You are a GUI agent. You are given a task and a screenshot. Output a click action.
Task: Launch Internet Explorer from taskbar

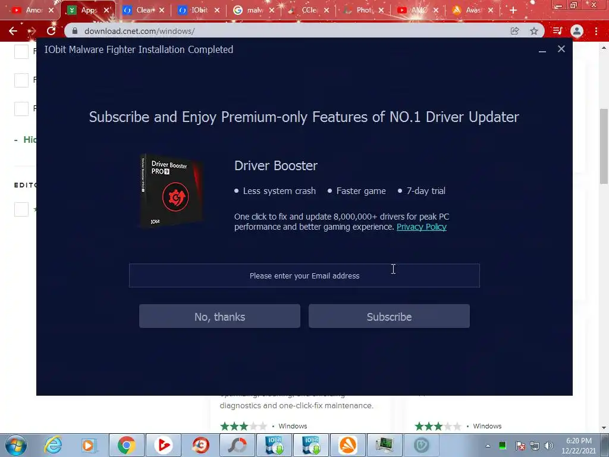coord(53,445)
